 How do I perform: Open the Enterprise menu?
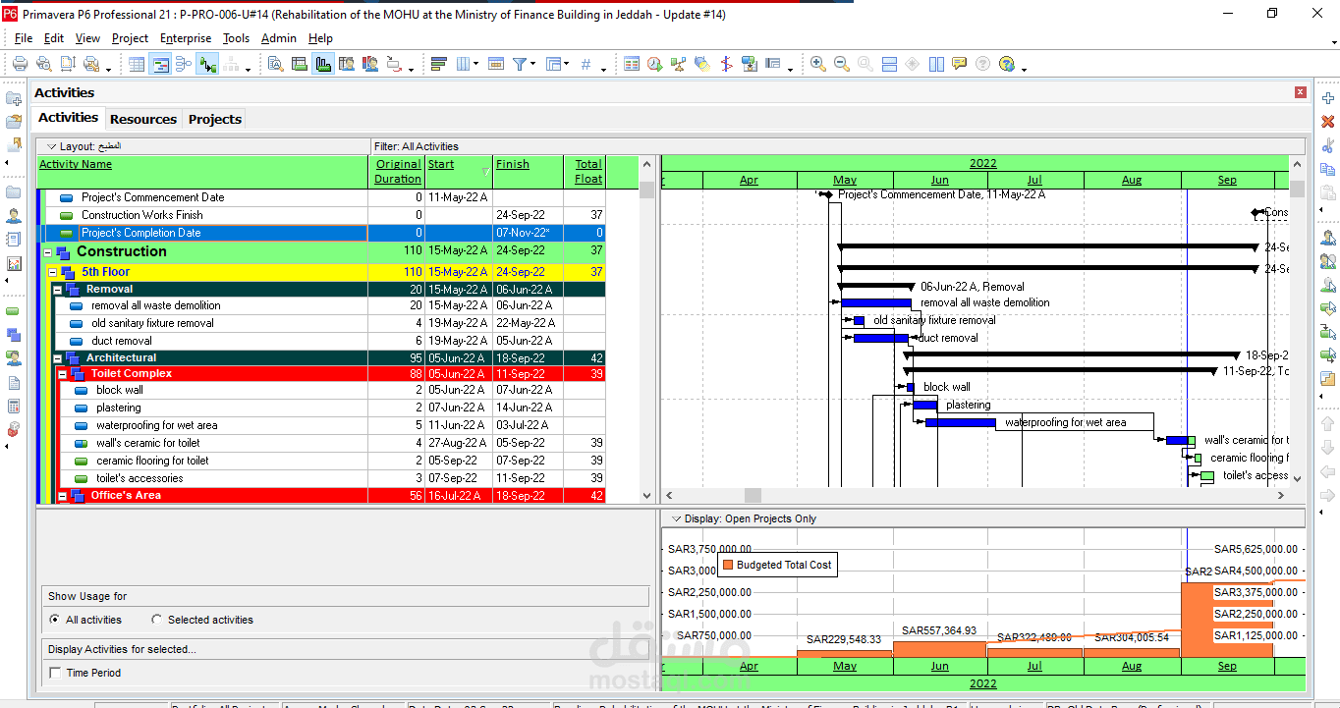186,38
